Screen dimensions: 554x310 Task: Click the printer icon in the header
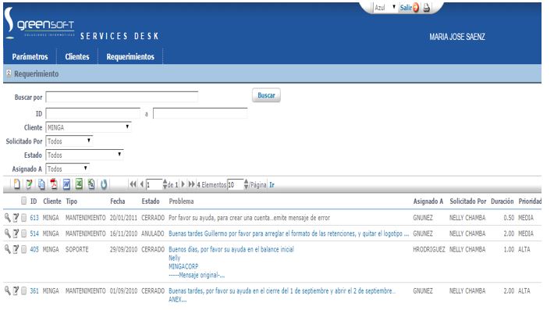point(427,8)
